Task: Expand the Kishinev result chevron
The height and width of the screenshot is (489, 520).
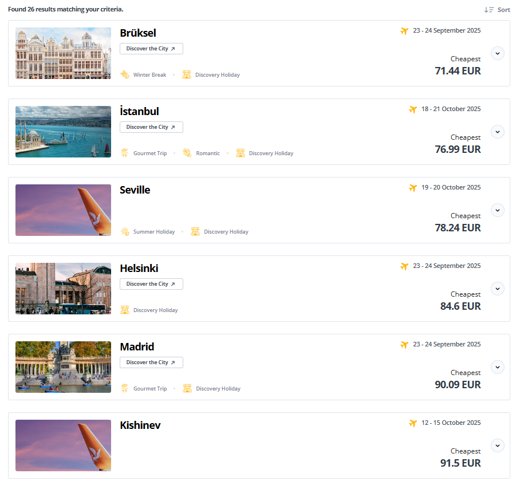Action: [x=498, y=445]
